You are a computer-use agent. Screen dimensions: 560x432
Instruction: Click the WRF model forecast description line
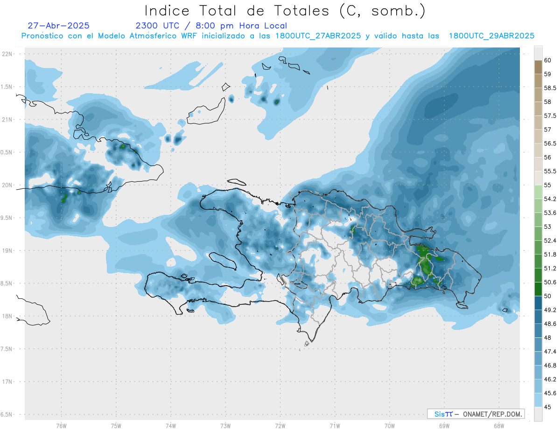(278, 36)
